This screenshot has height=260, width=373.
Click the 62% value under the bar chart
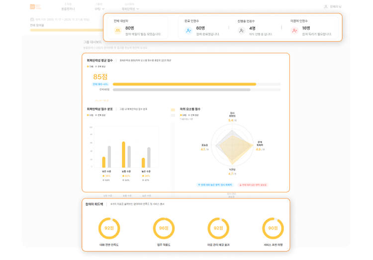click(x=126, y=176)
